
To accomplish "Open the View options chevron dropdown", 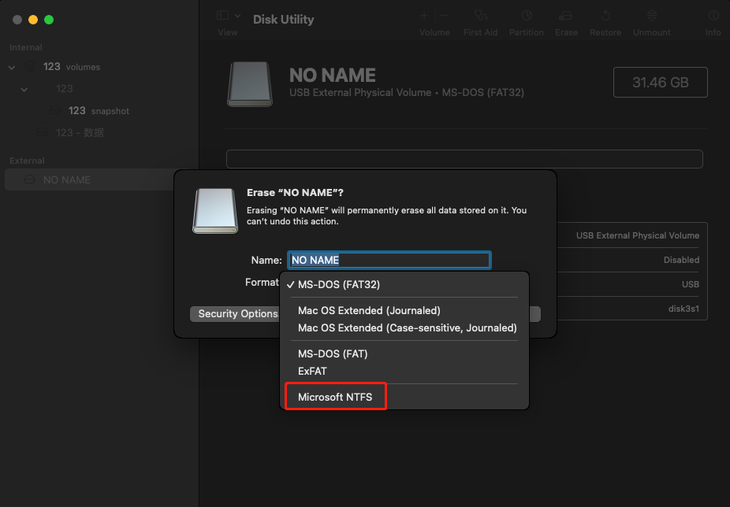I will [237, 16].
